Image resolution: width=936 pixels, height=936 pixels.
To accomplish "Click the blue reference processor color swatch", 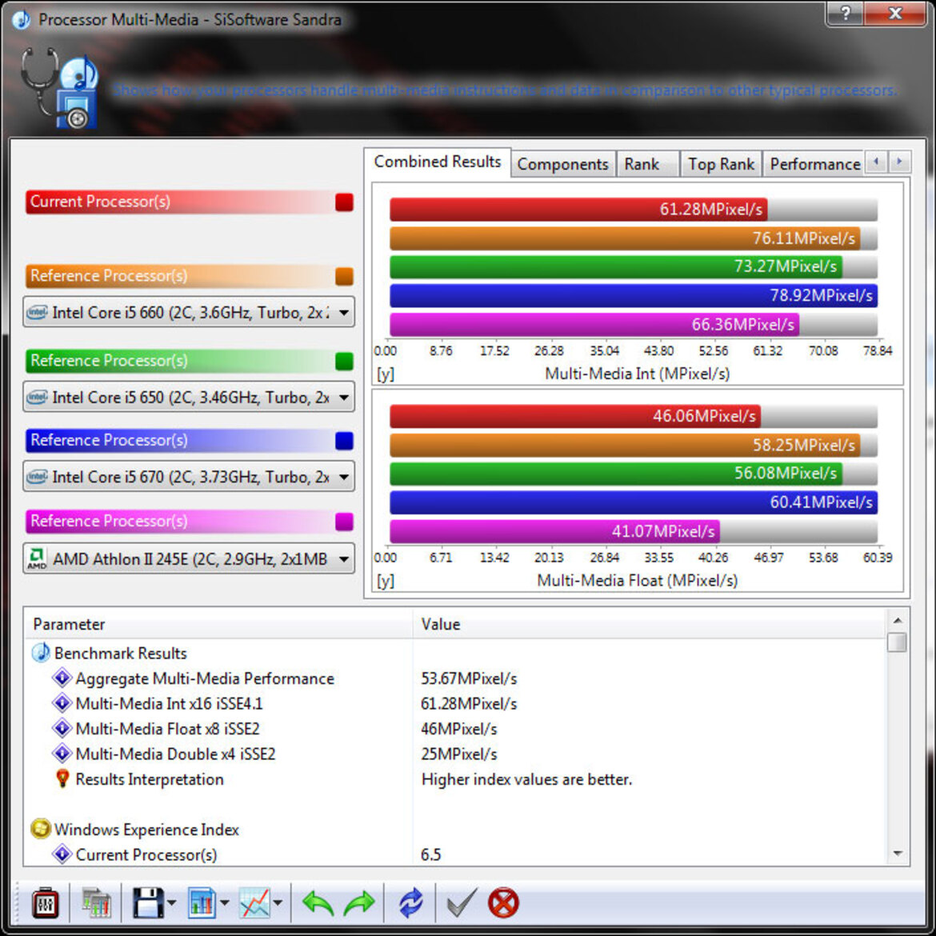I will pos(345,441).
